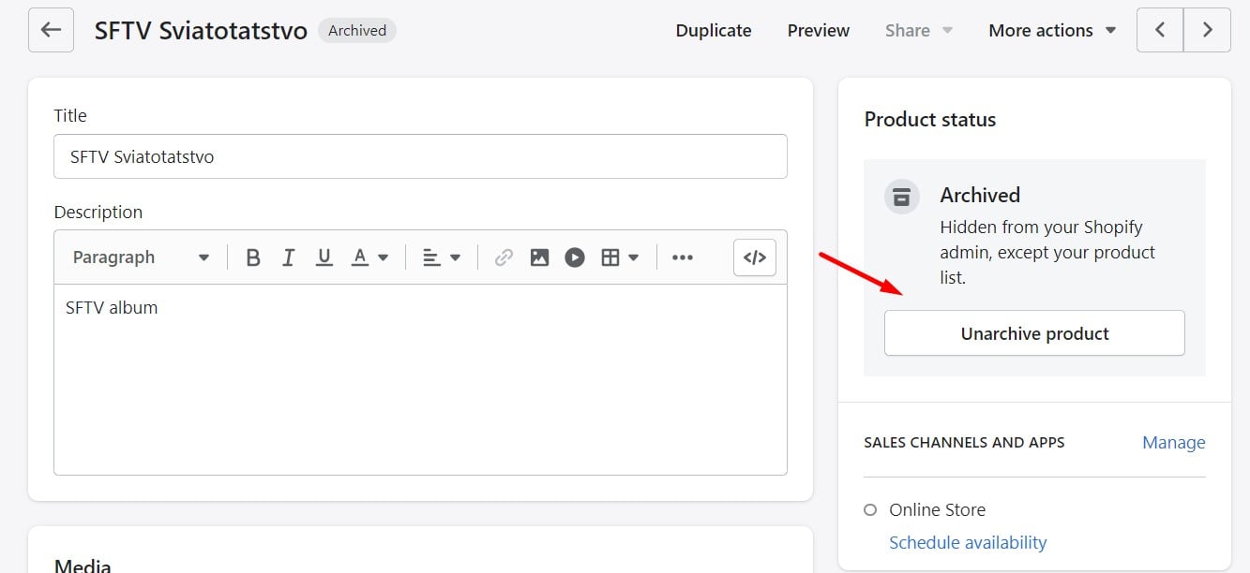
Task: Go to previous product arrow
Action: [1160, 30]
